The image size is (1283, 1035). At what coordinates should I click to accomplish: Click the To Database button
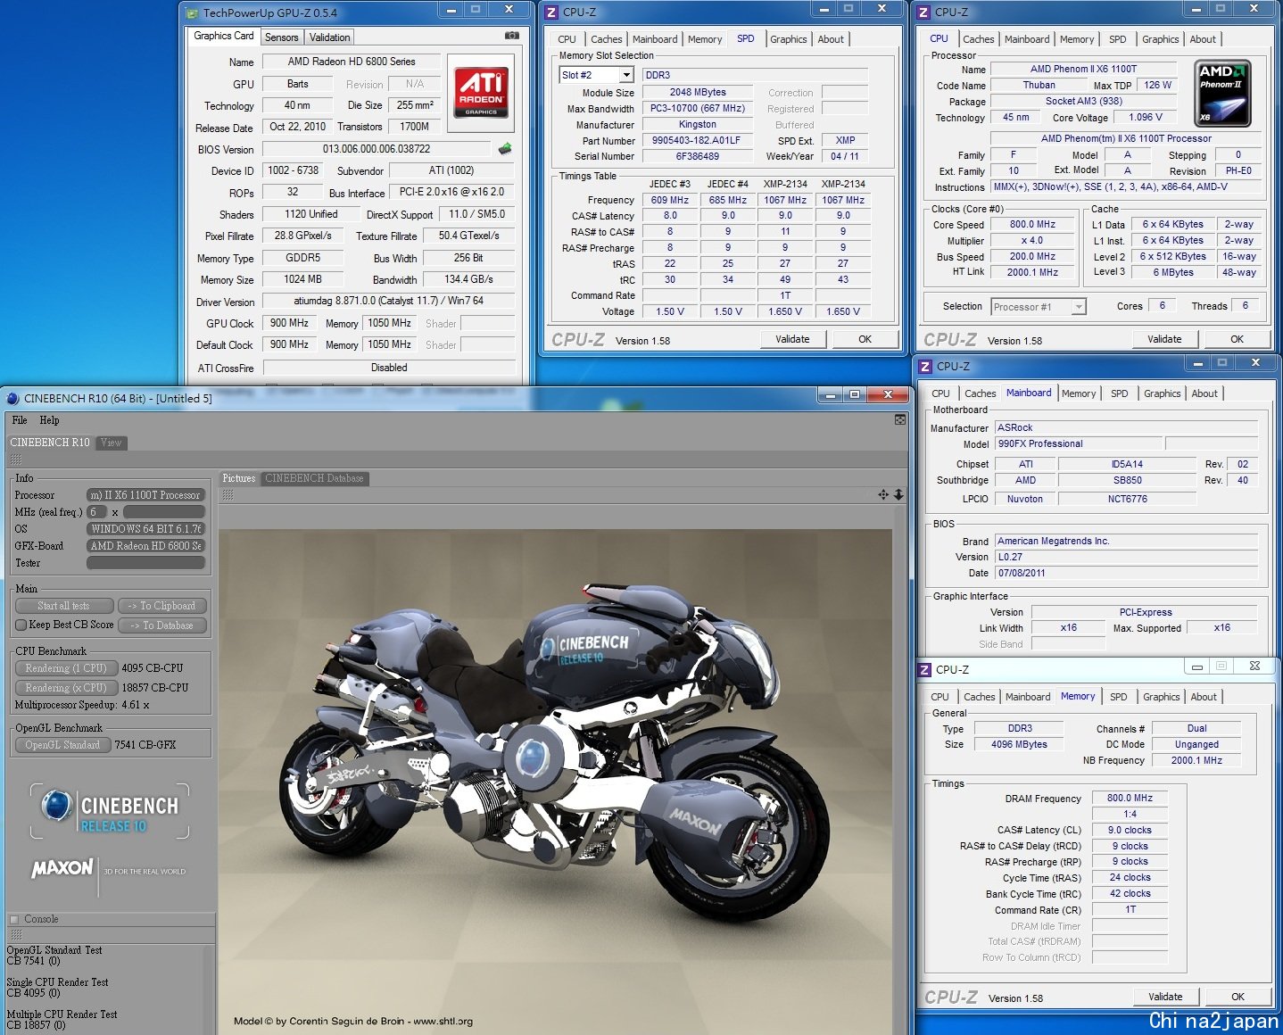click(161, 625)
